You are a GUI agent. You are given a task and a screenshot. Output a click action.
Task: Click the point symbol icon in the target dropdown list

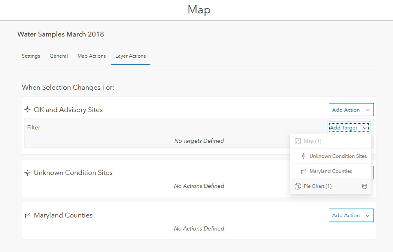pyautogui.click(x=303, y=156)
